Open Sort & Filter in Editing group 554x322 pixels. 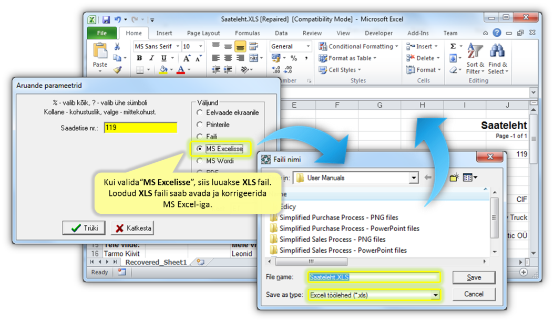click(x=475, y=59)
